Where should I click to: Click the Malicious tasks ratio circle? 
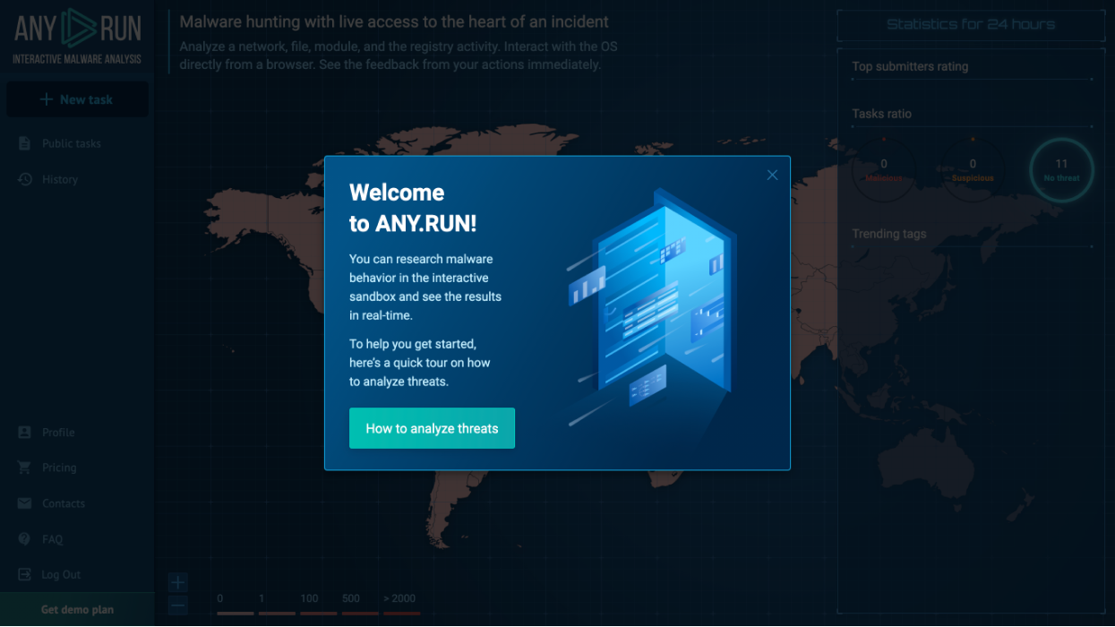pyautogui.click(x=884, y=168)
